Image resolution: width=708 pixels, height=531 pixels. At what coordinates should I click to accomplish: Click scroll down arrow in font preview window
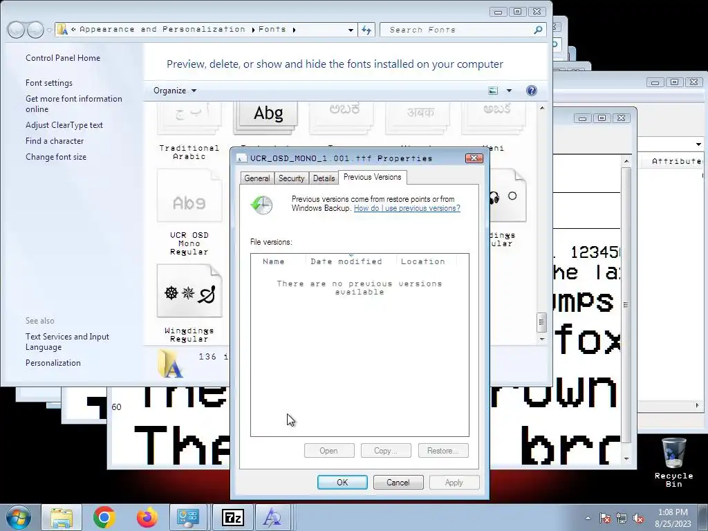626,459
